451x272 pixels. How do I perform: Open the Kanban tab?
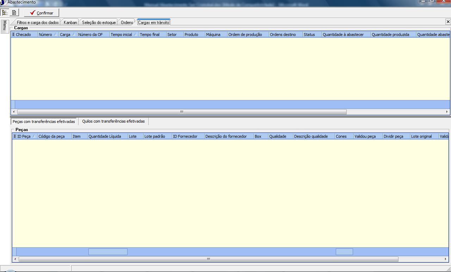(x=70, y=23)
